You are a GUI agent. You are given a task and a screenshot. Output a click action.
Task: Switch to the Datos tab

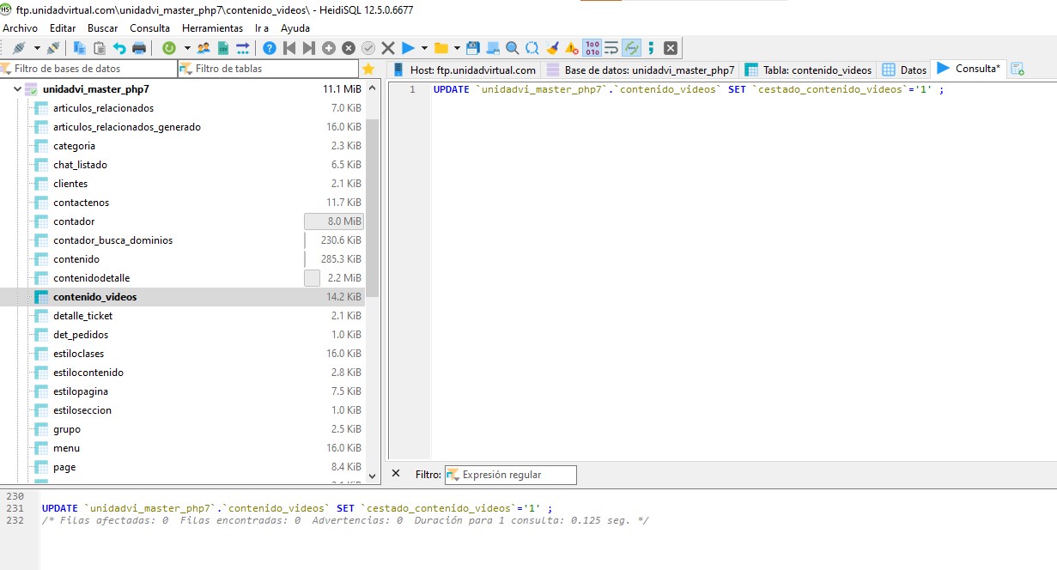coord(905,70)
